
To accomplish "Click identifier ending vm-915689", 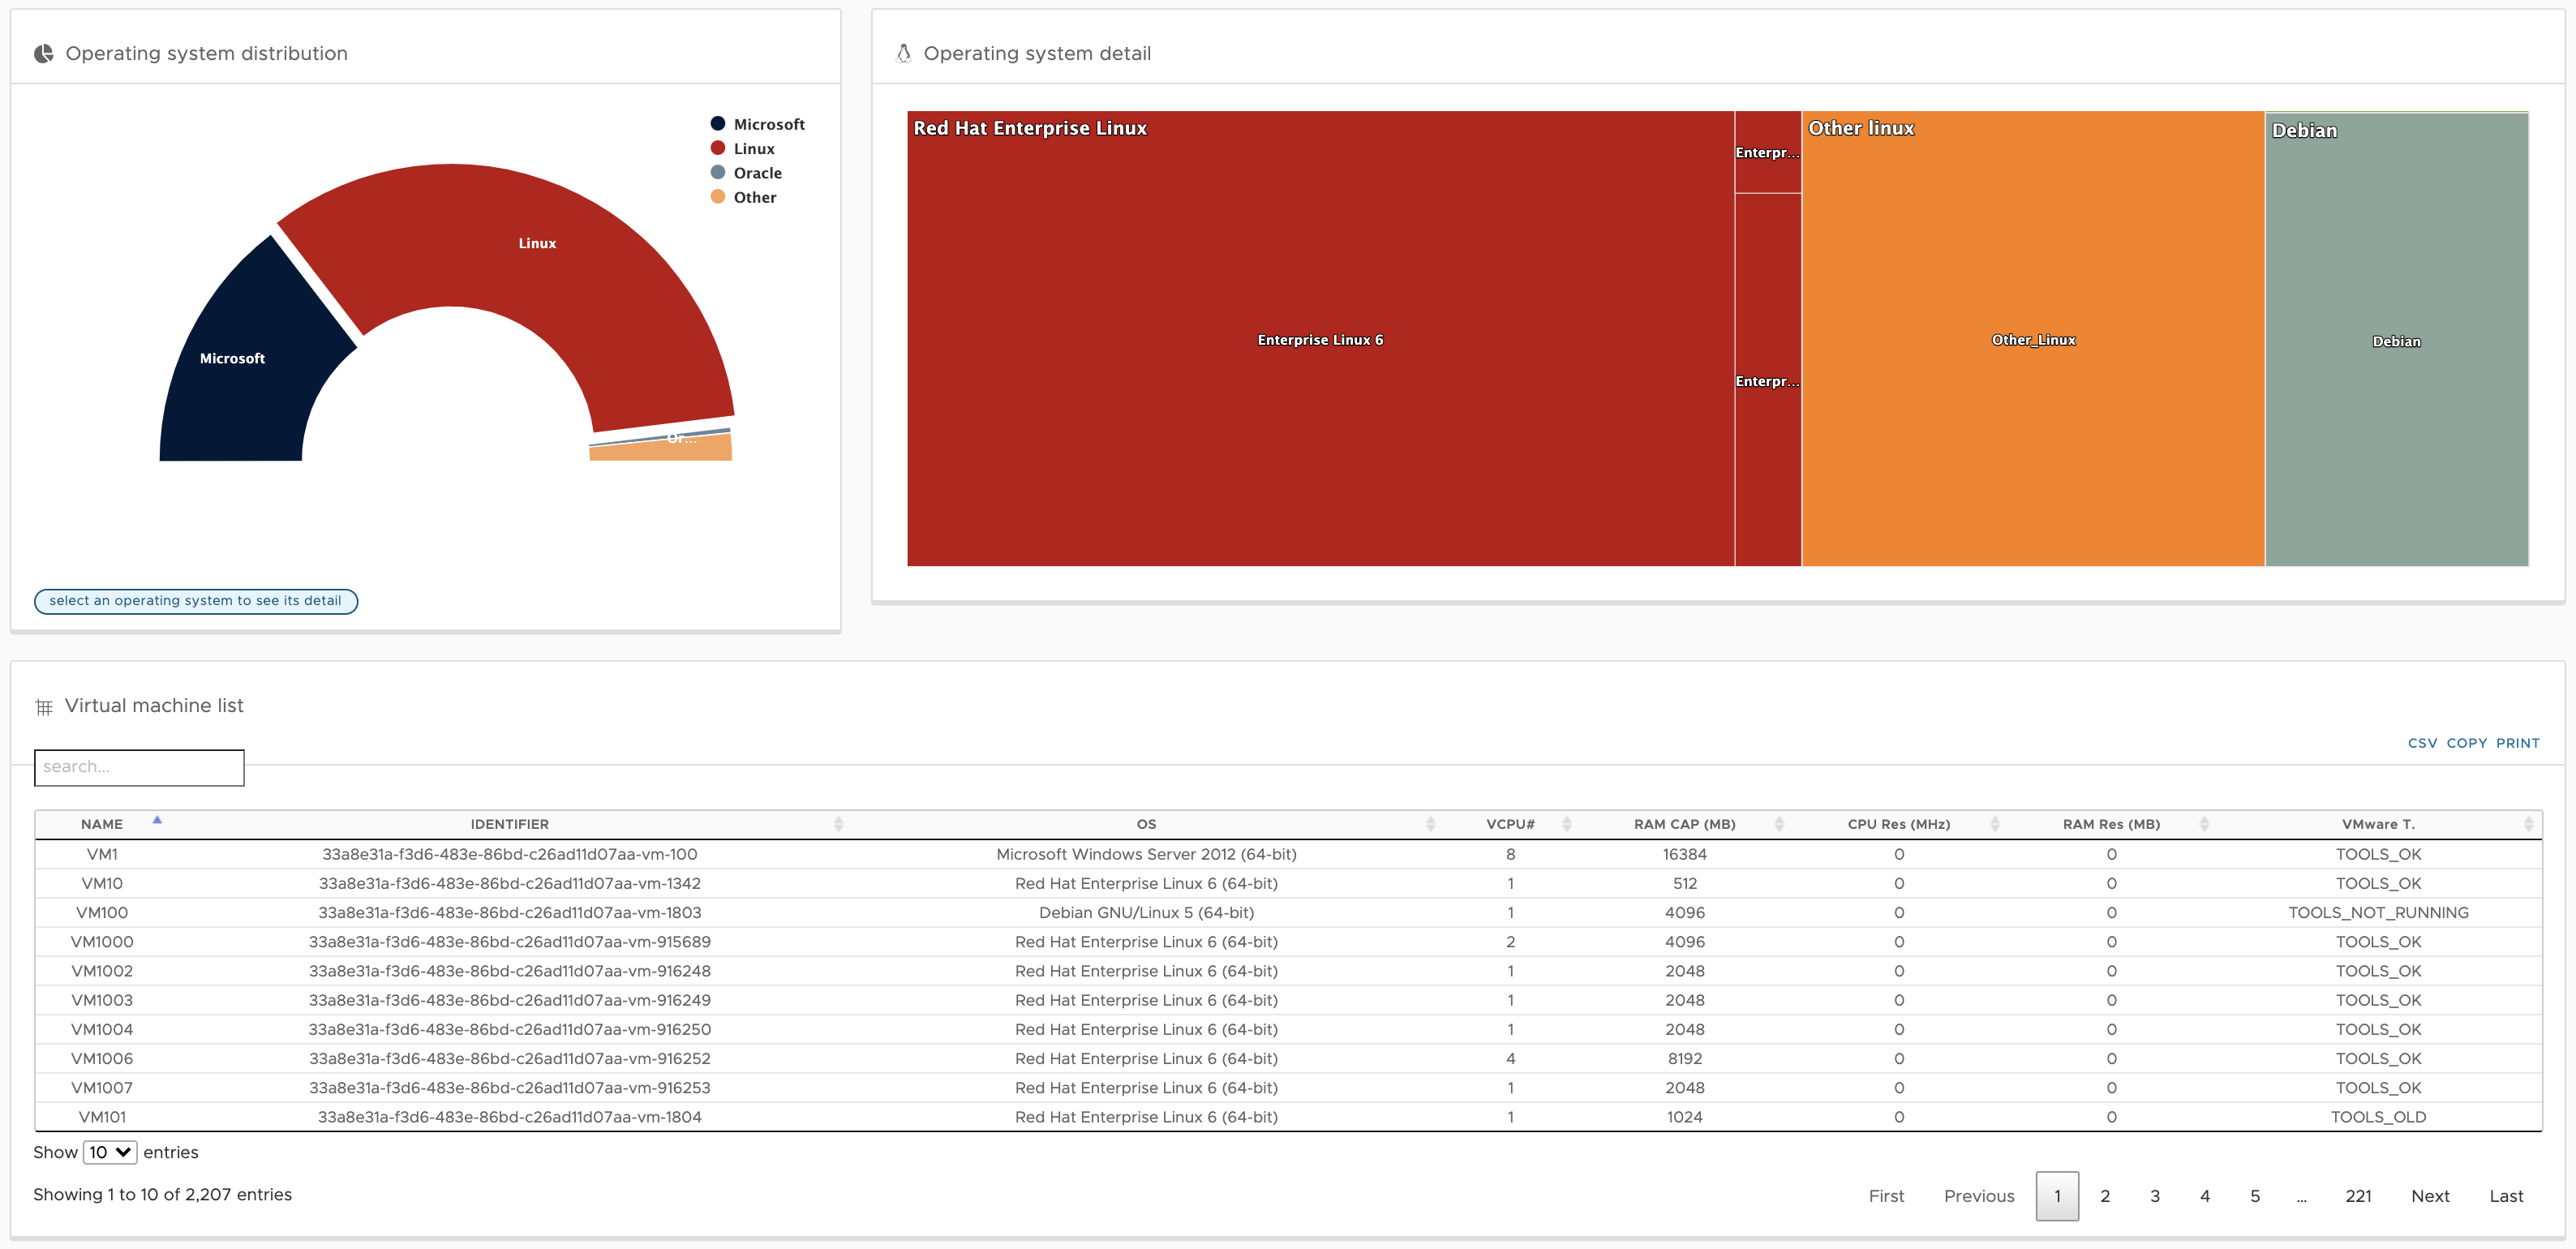I will click(510, 942).
